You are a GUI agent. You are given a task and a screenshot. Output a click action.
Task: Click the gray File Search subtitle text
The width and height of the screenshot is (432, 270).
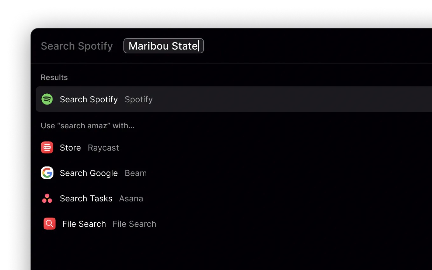click(x=134, y=224)
